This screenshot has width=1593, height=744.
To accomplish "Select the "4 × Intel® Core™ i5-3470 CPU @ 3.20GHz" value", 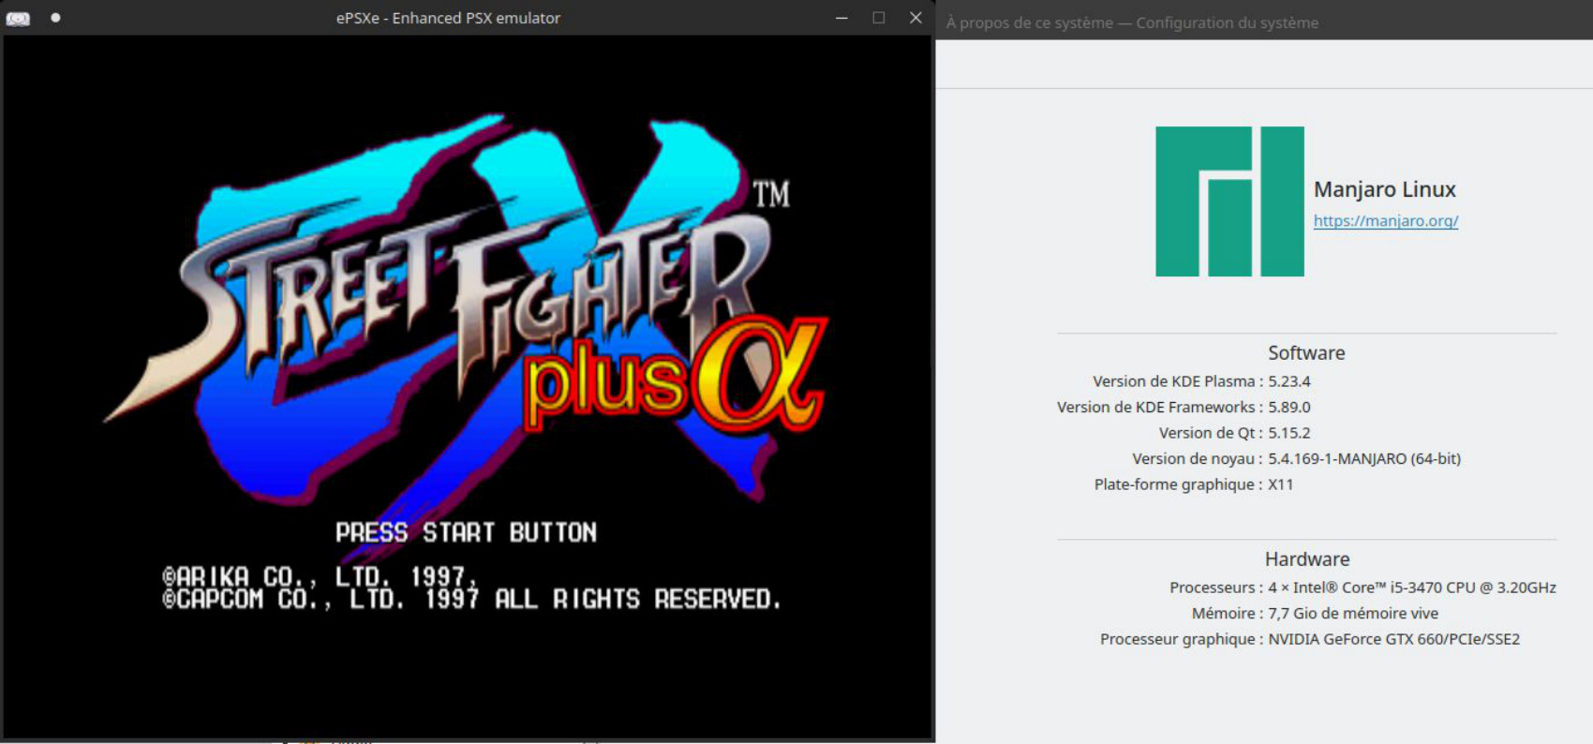I will 1412,588.
